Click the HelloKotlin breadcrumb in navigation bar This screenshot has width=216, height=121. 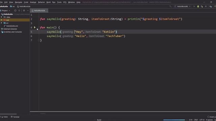point(4,6)
